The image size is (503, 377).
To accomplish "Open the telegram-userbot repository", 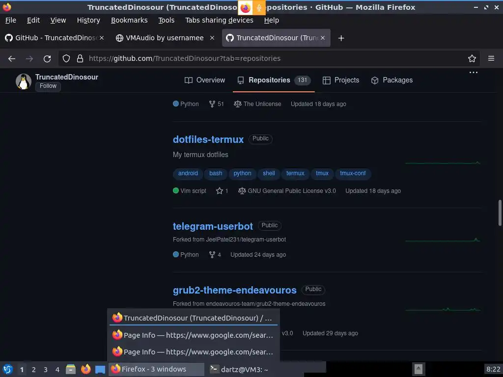I will tap(213, 226).
